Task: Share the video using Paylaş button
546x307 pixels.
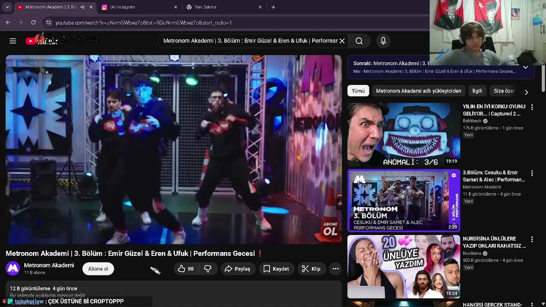Action: pos(238,269)
